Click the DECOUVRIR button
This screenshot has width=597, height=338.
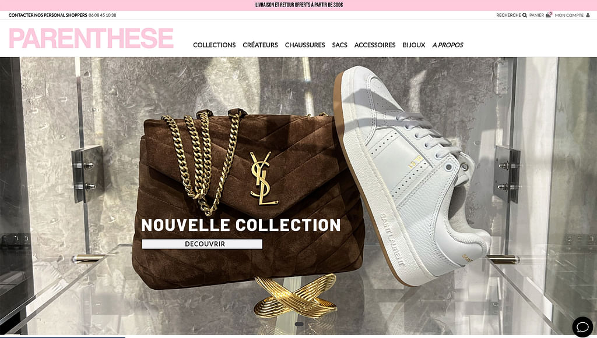tap(202, 244)
